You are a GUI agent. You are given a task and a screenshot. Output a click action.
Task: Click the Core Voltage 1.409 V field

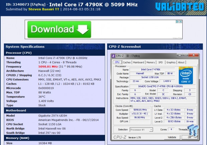pos(167,81)
